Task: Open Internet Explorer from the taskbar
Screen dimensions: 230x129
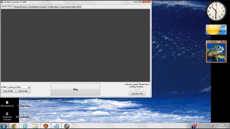Action: tap(25, 126)
